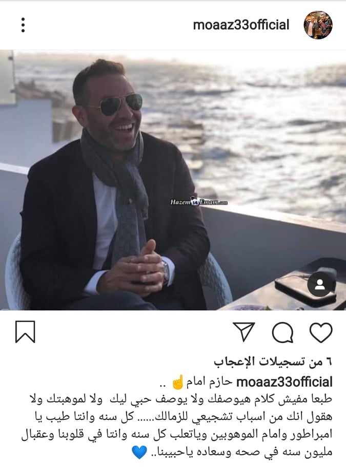The height and width of the screenshot is (467, 346).
Task: Open moaaz33official profile picture
Action: click(318, 25)
